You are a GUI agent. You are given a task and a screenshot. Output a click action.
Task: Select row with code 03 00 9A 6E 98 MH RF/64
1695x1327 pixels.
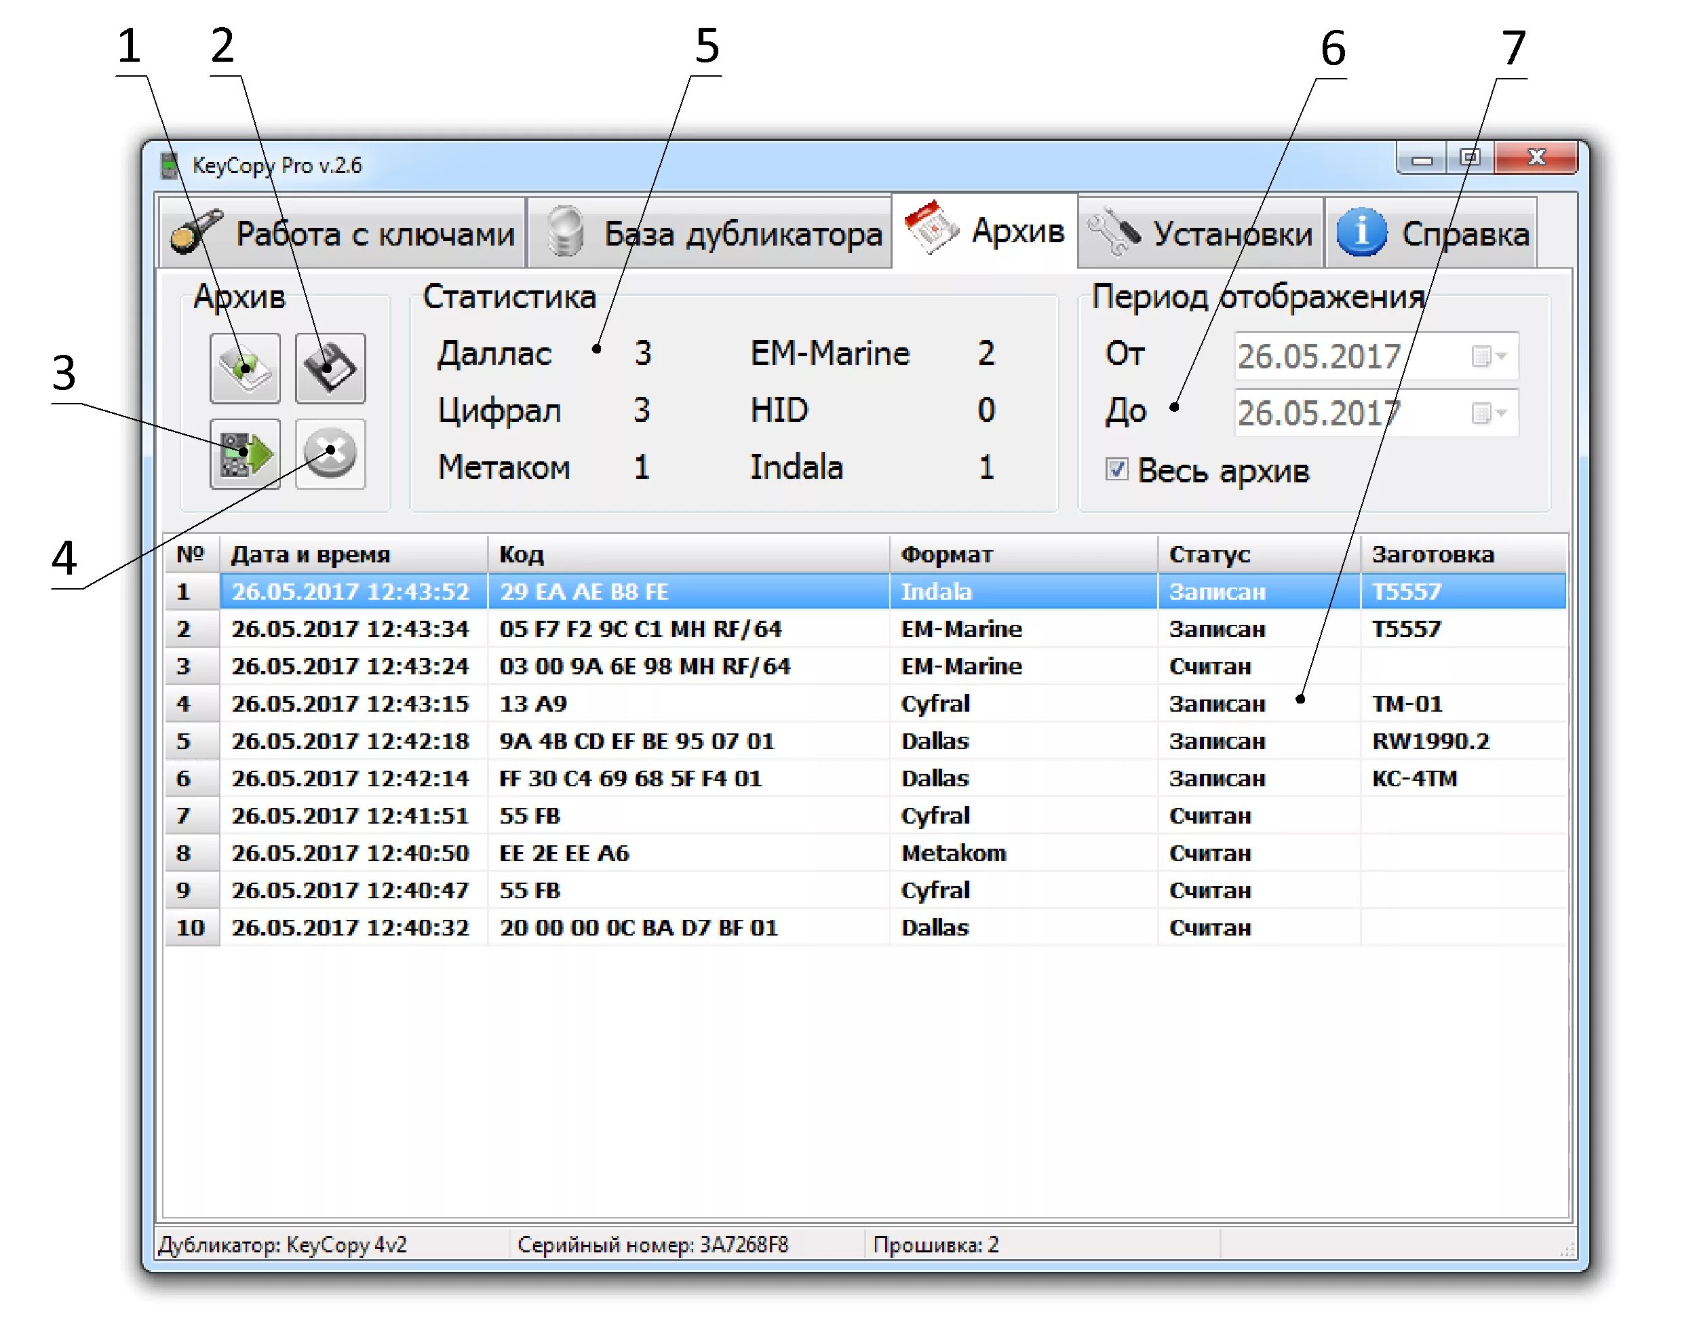[x=866, y=667]
